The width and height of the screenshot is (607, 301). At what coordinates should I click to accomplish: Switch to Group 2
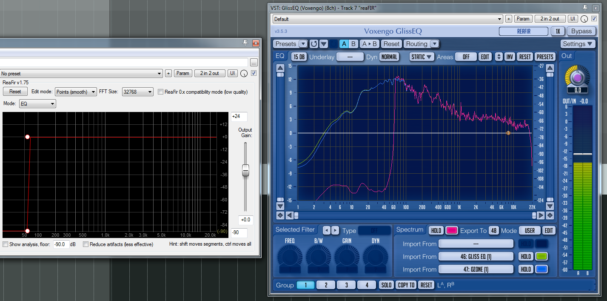coord(326,285)
